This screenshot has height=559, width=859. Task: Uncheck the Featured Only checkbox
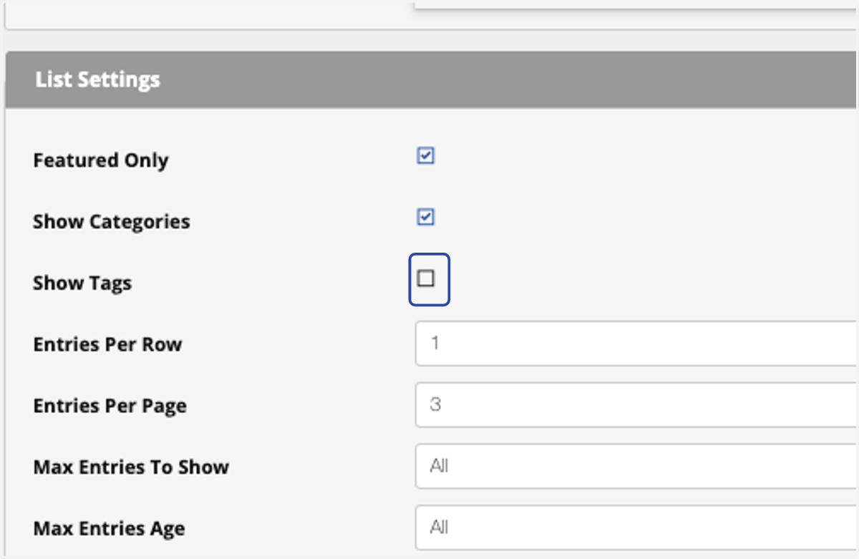coord(426,155)
